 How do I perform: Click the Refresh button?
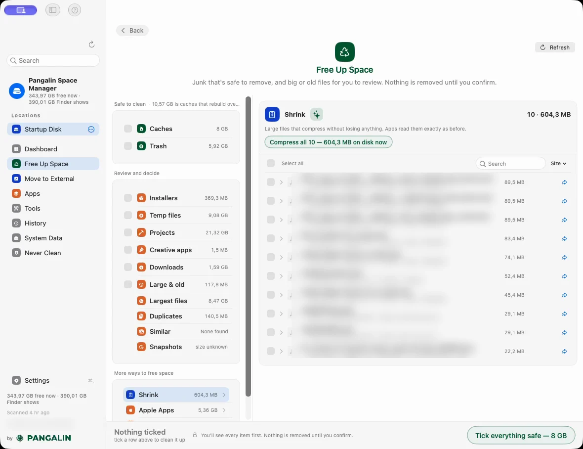[555, 47]
